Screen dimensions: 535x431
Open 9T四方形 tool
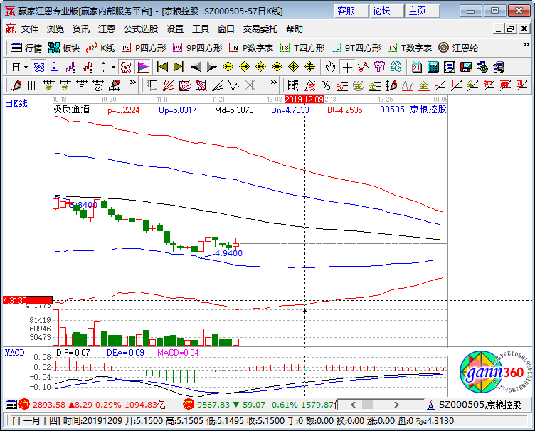356,48
